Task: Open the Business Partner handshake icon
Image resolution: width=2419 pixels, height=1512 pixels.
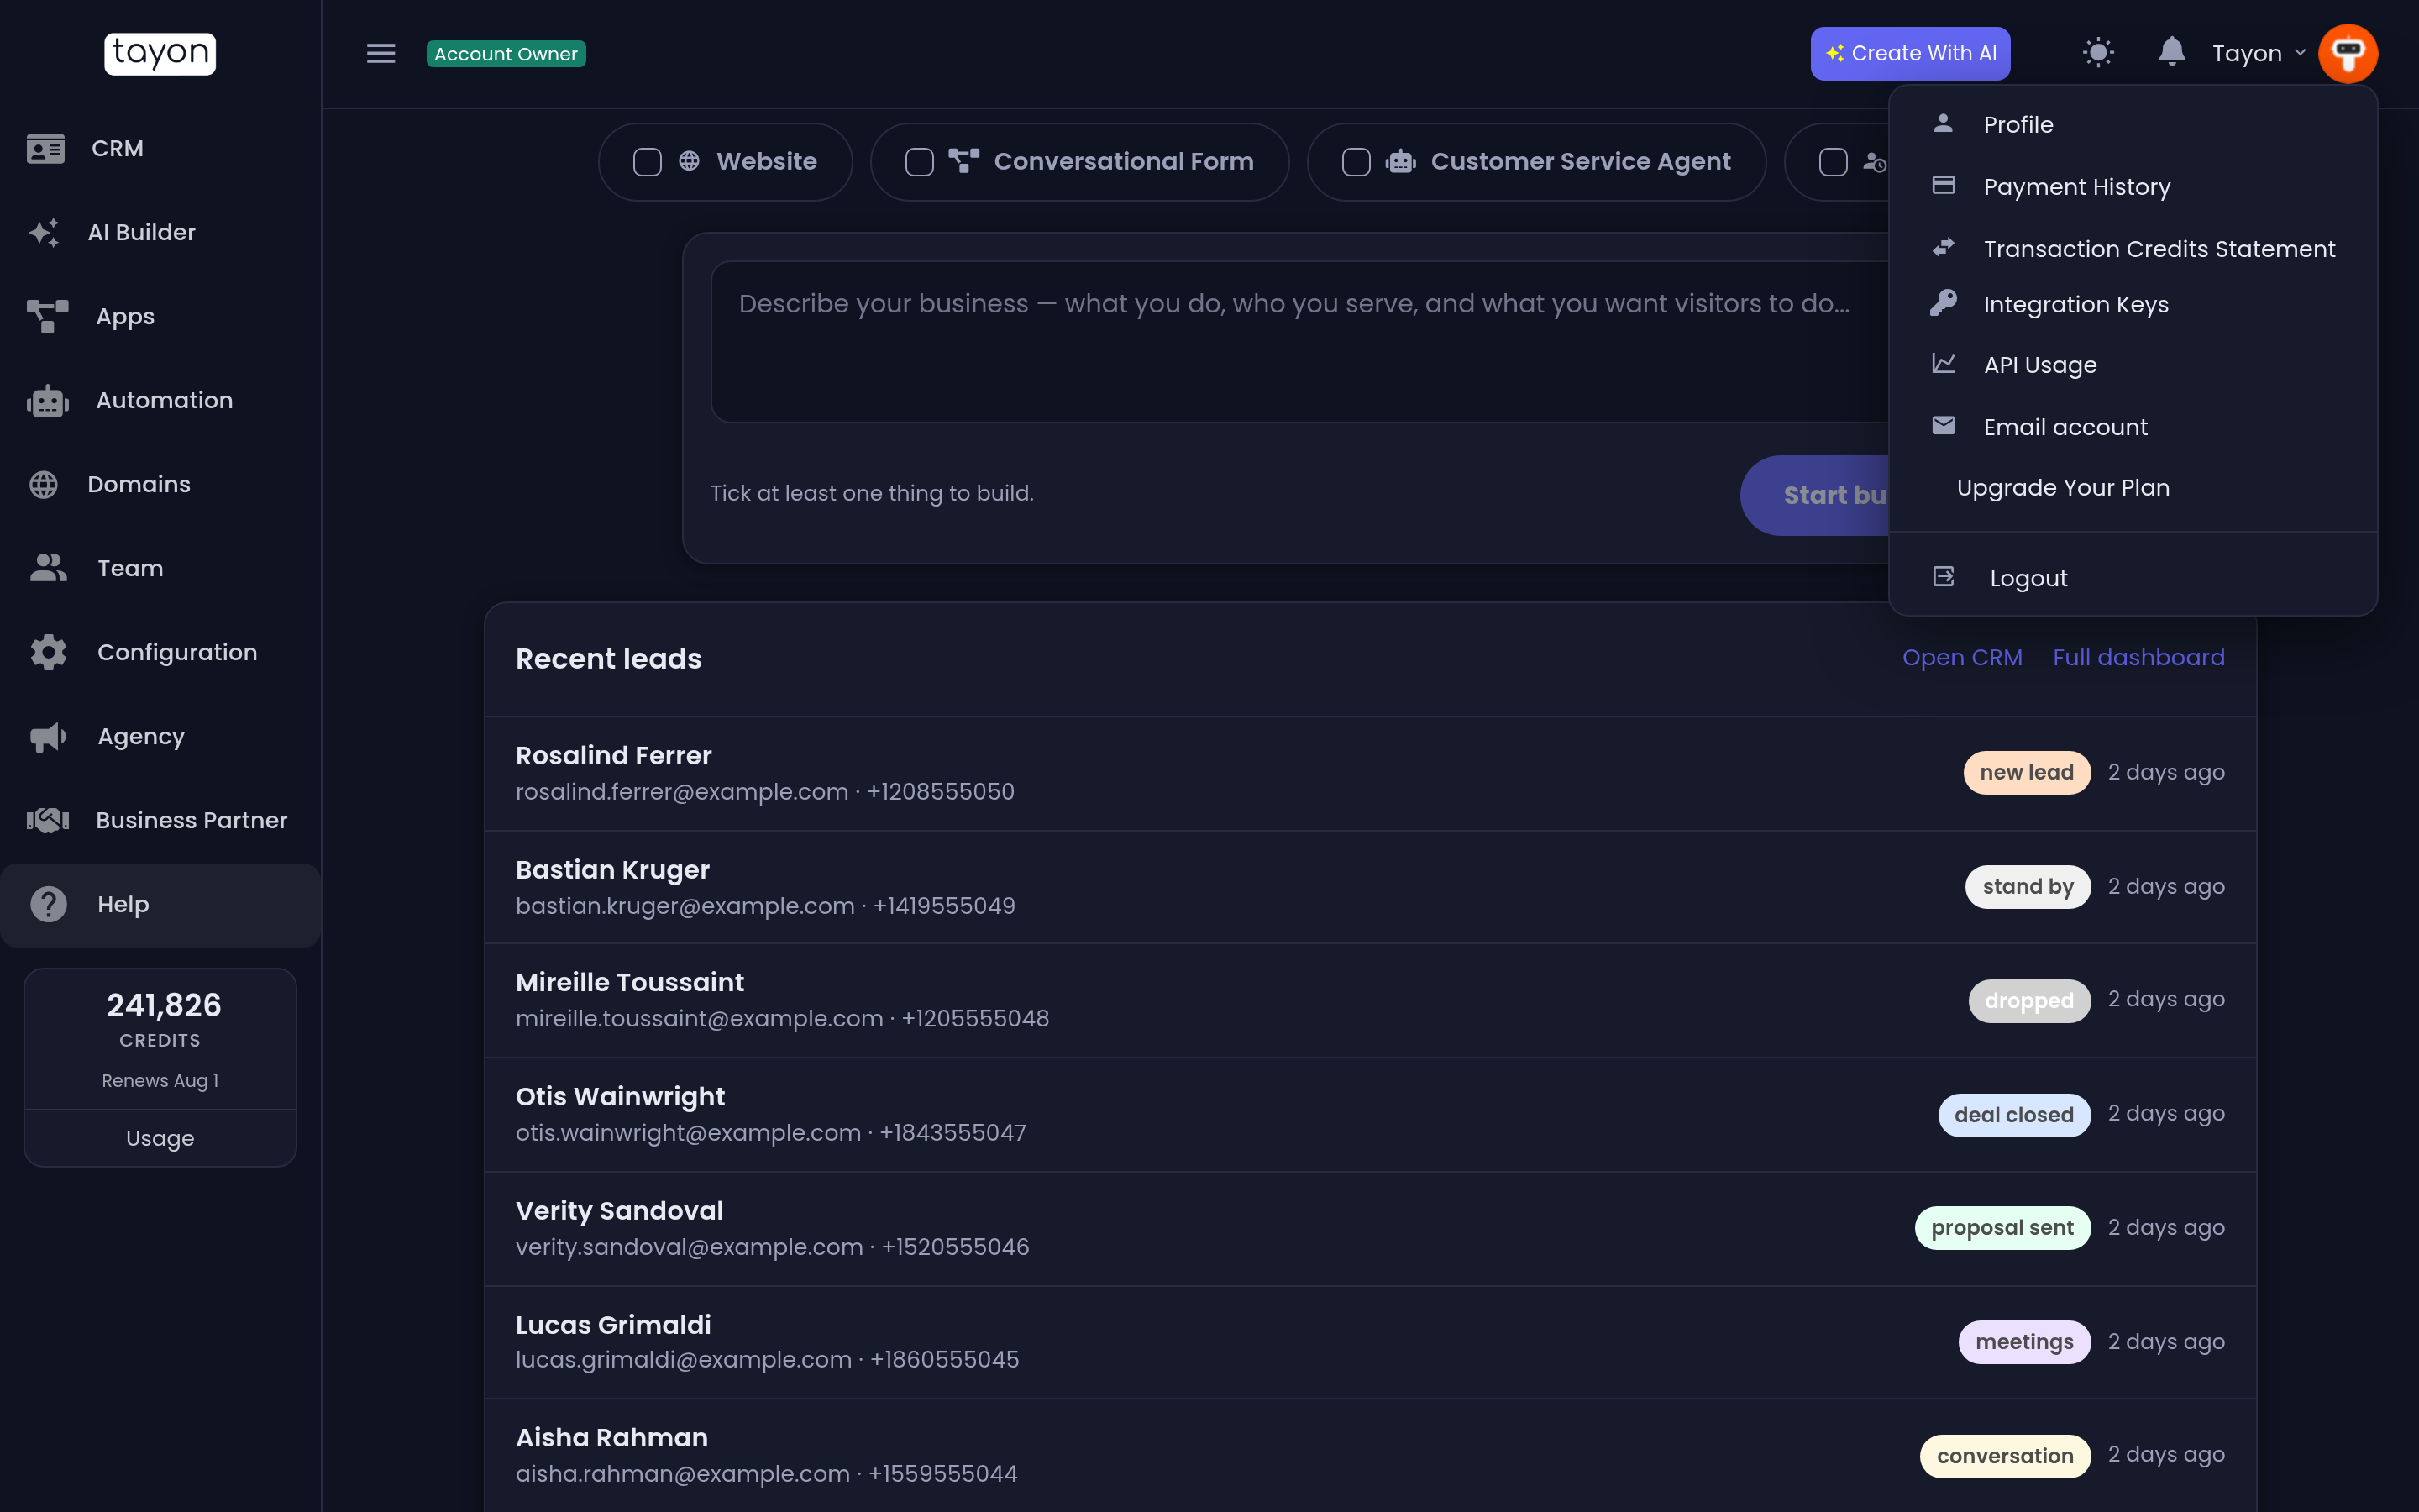Action: pyautogui.click(x=47, y=820)
